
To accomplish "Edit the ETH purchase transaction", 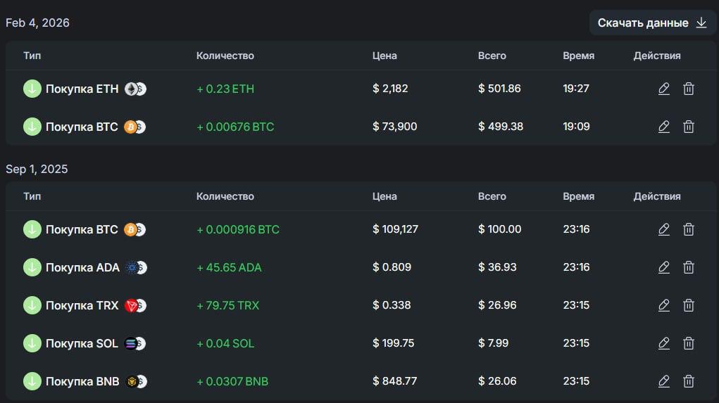I will (x=663, y=89).
